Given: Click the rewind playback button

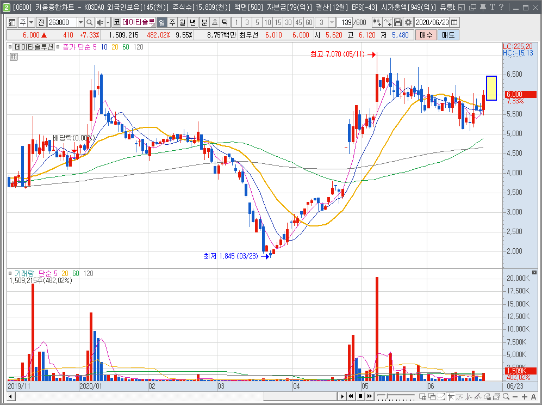Looking at the screenshot, I should 351,396.
